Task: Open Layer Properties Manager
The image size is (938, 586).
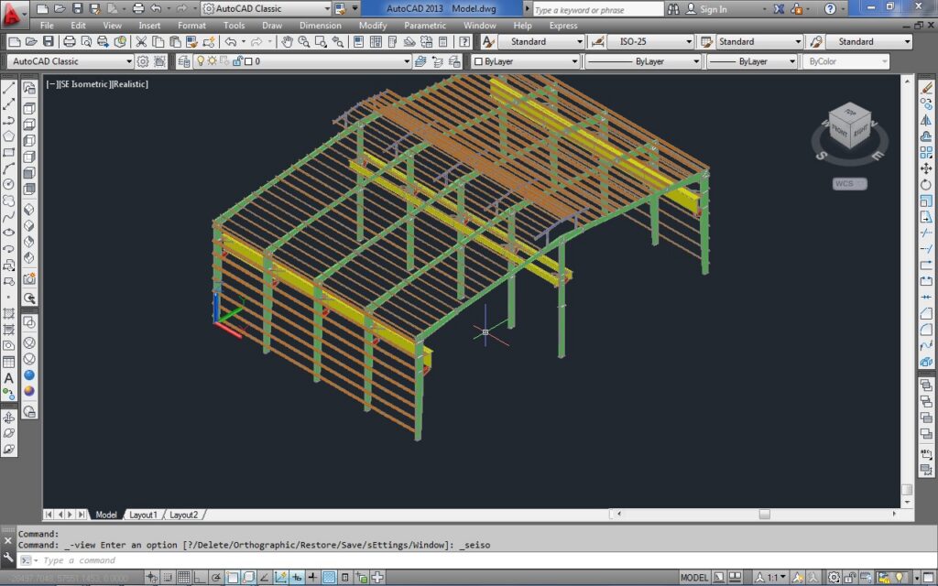Action: (183, 61)
